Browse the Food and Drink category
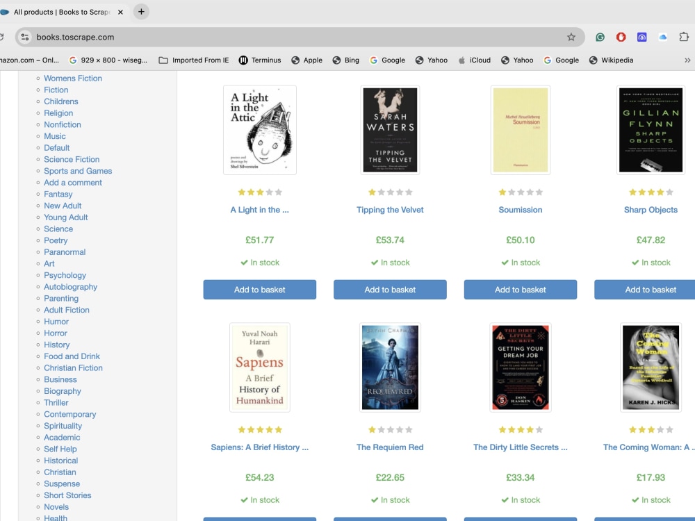Viewport: 695px width, 521px height. click(72, 356)
